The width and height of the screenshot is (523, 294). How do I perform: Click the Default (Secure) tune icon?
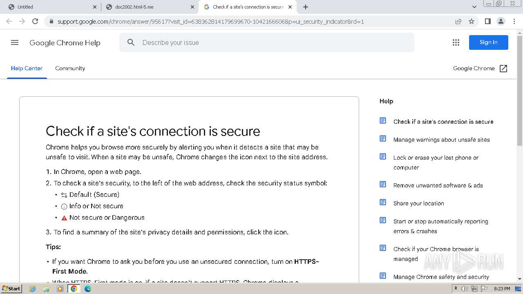tap(64, 195)
